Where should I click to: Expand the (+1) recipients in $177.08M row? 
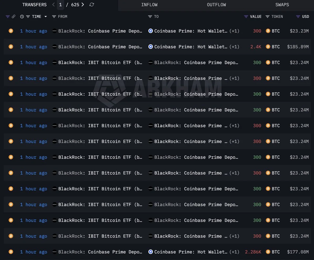pyautogui.click(x=234, y=252)
